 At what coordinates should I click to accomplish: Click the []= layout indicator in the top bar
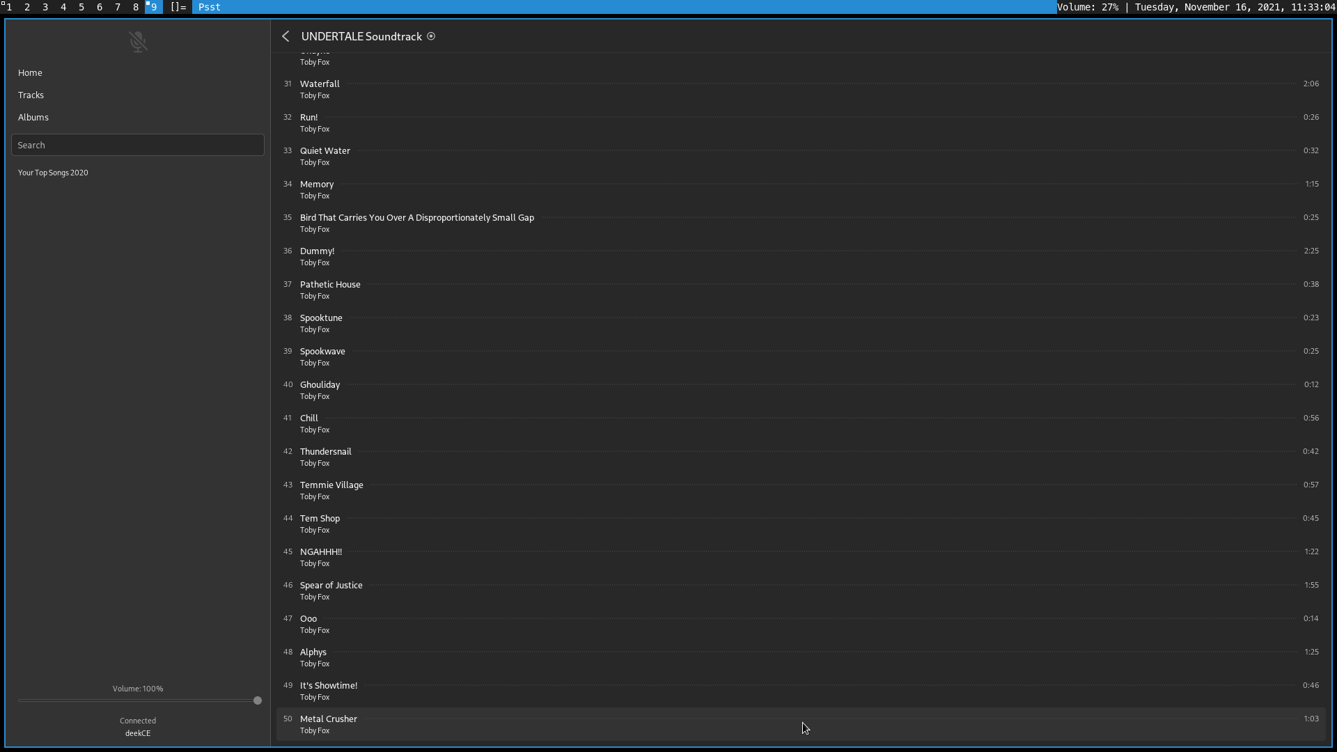point(178,7)
